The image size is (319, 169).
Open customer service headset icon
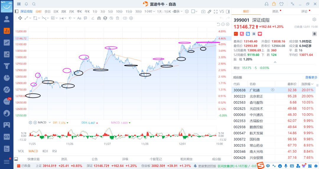266,4
